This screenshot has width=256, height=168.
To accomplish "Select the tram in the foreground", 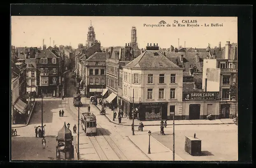I will 88,123.
